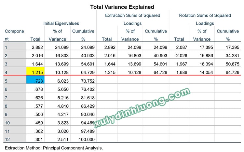Screen dimensions: 244x152
Task: Click 10.128 under Extraction Sums % of Variance
Action: pos(134,72)
